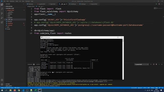Open editor's more actions ellipsis menu

click(x=162, y=4)
